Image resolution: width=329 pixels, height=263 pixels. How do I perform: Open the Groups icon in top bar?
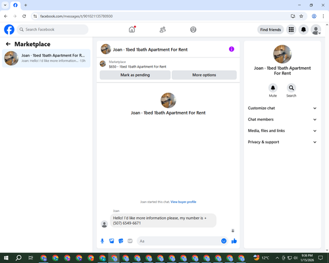pyautogui.click(x=193, y=30)
